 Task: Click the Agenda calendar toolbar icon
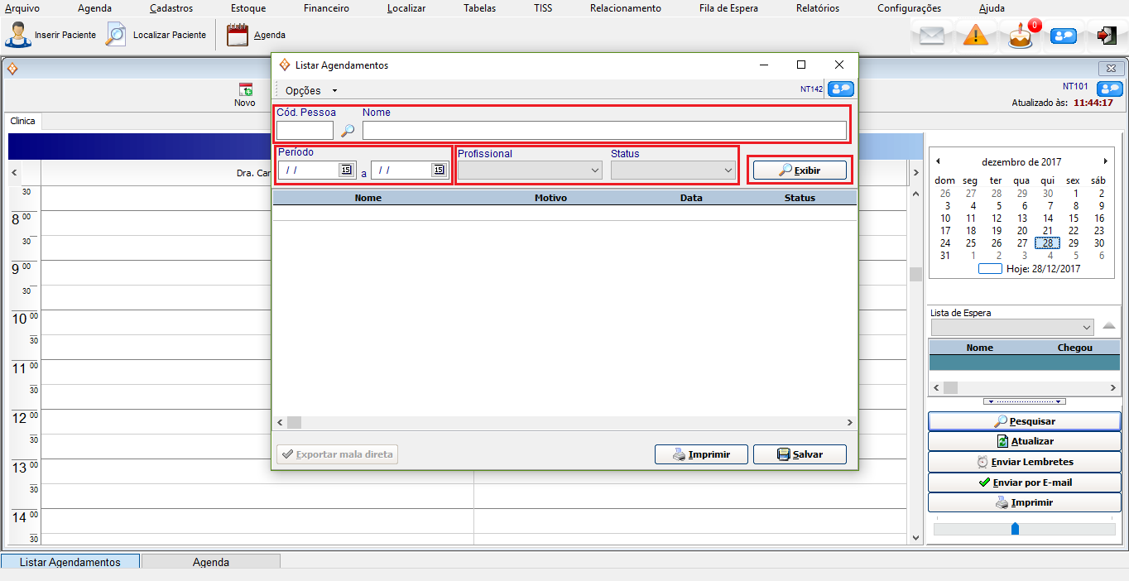[x=238, y=36]
